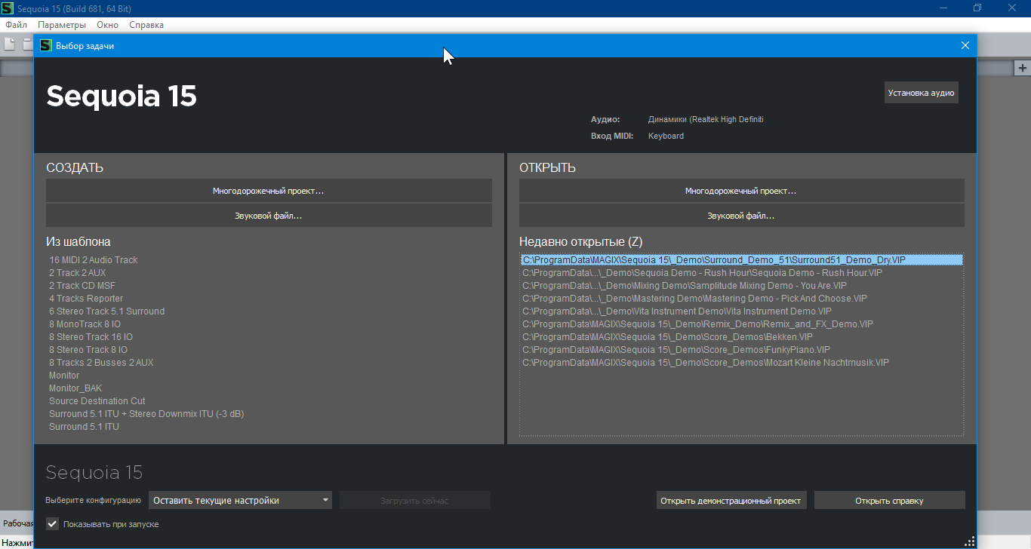Open the Файл menu

pos(16,25)
